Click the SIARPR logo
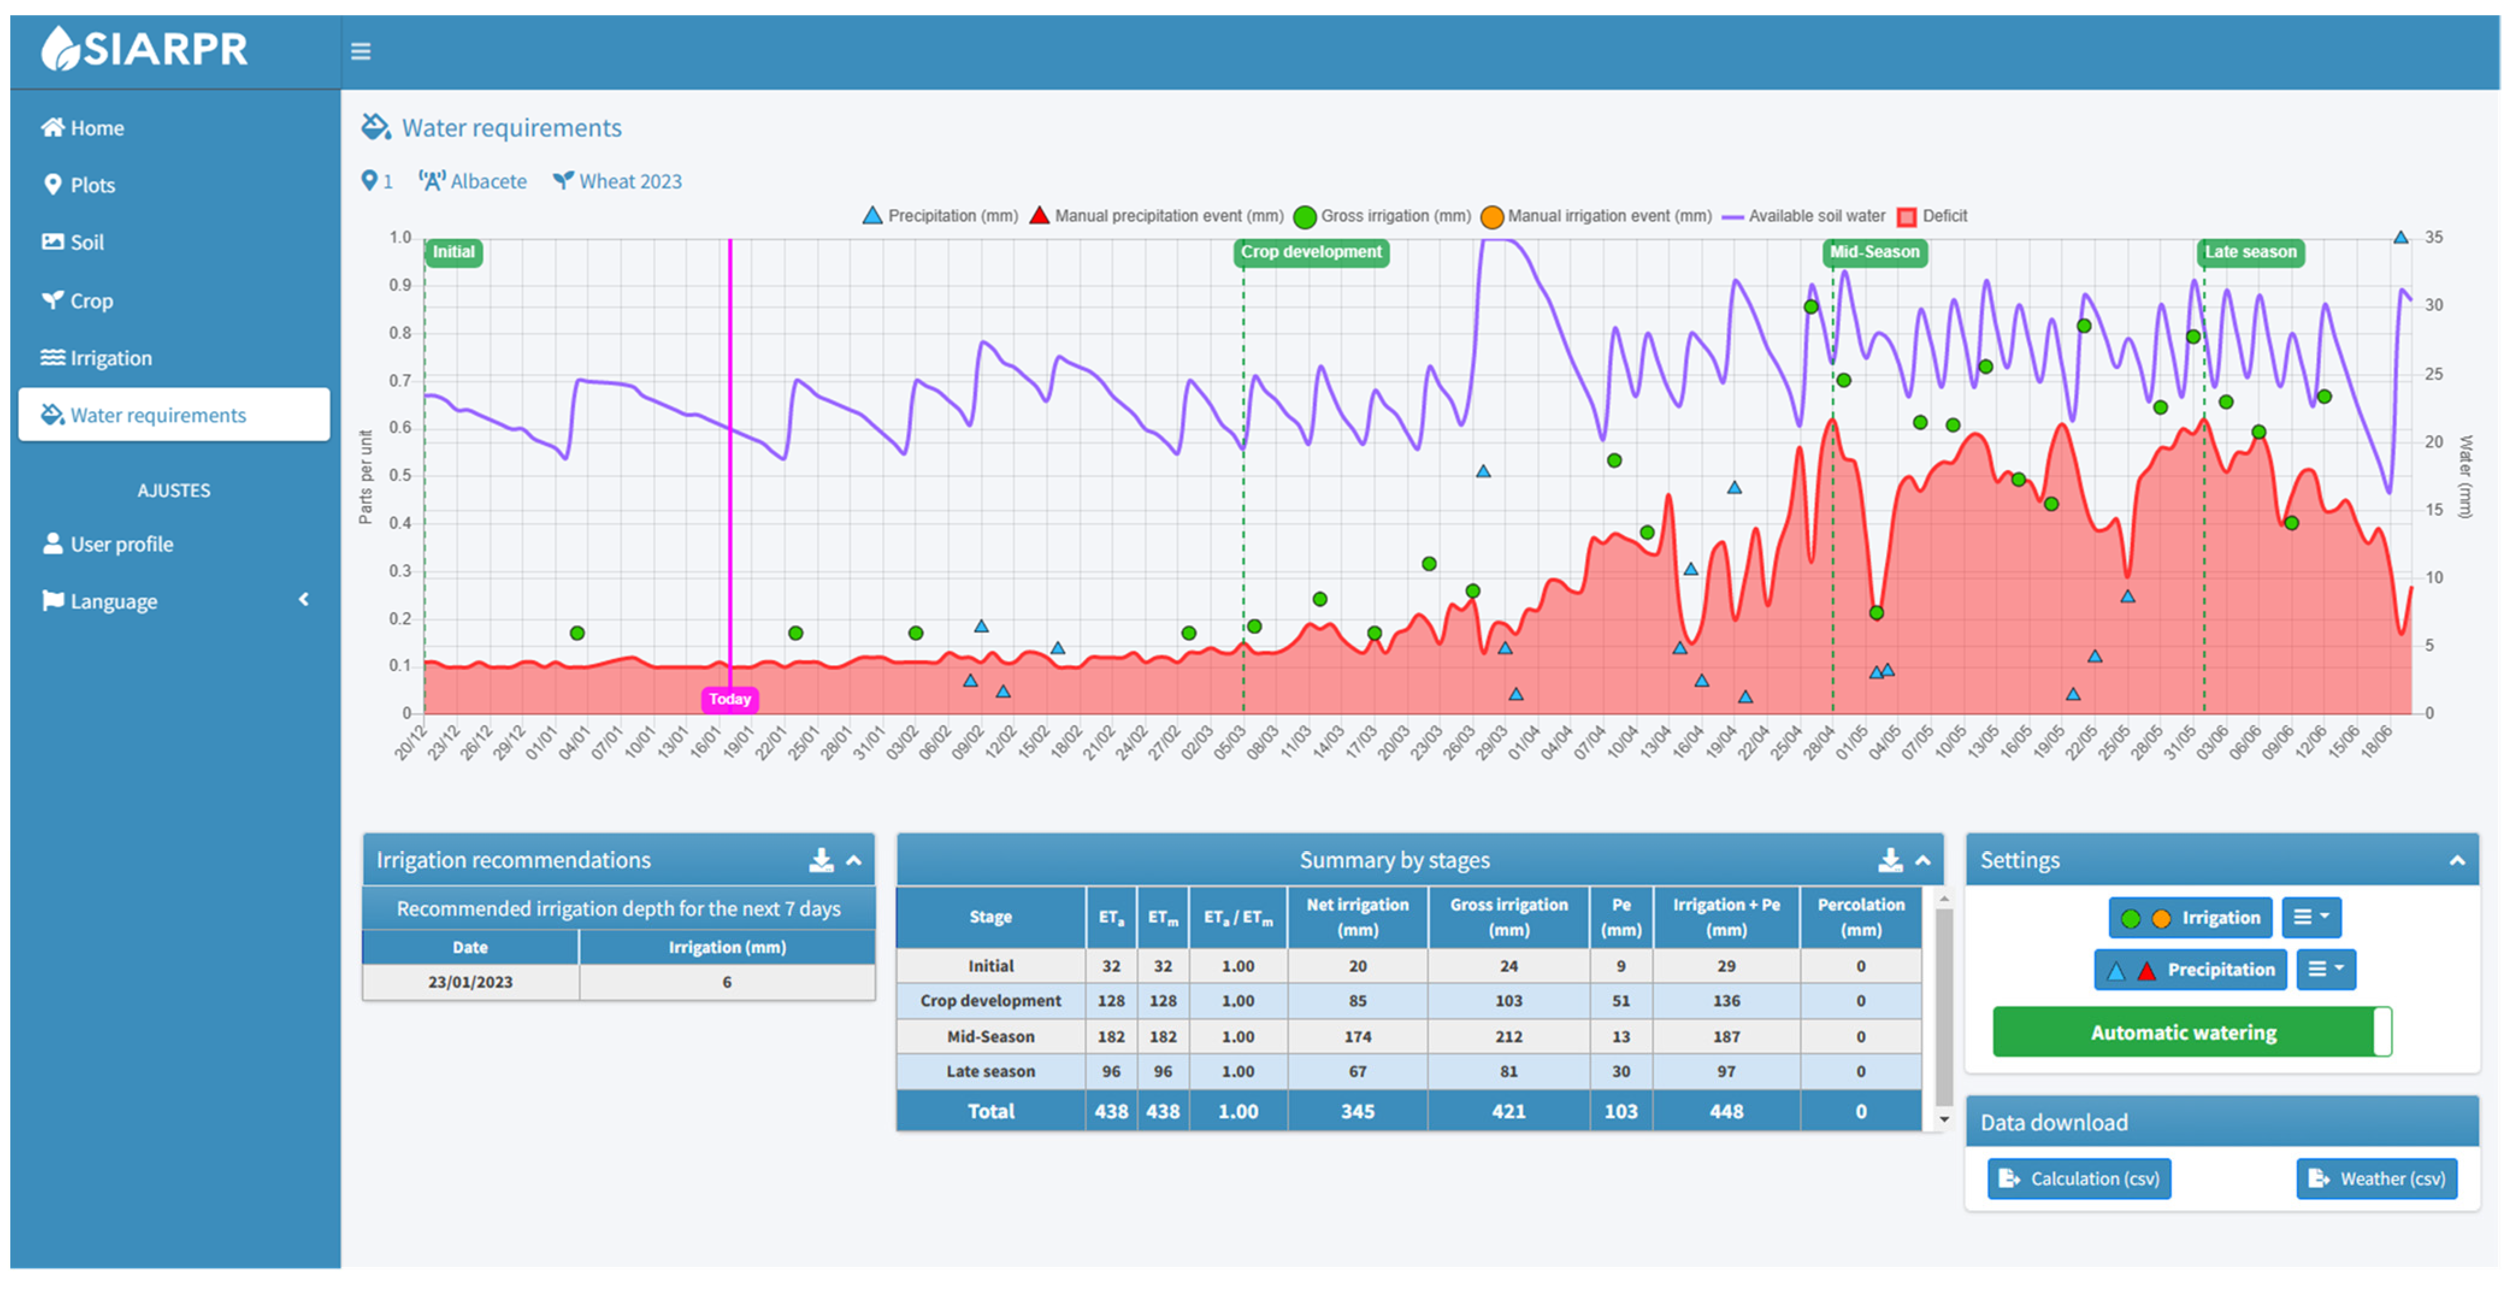 click(144, 49)
